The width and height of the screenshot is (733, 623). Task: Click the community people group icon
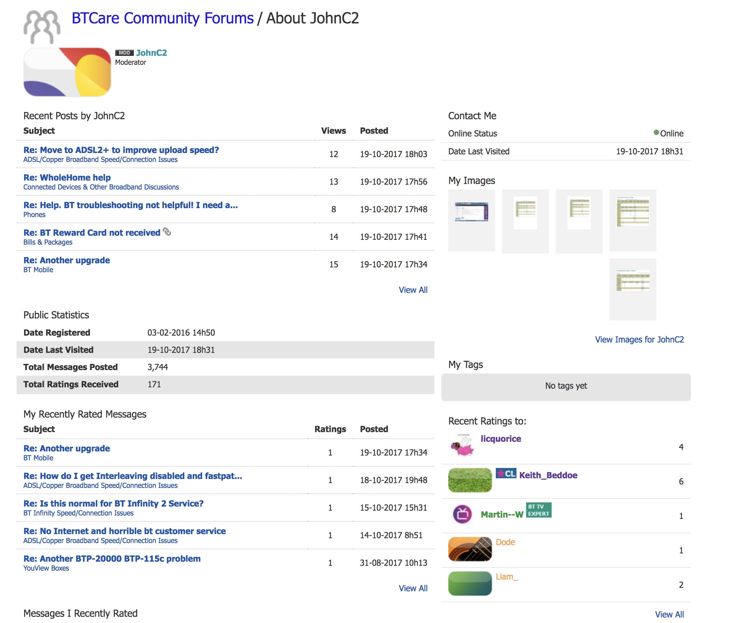[x=42, y=26]
